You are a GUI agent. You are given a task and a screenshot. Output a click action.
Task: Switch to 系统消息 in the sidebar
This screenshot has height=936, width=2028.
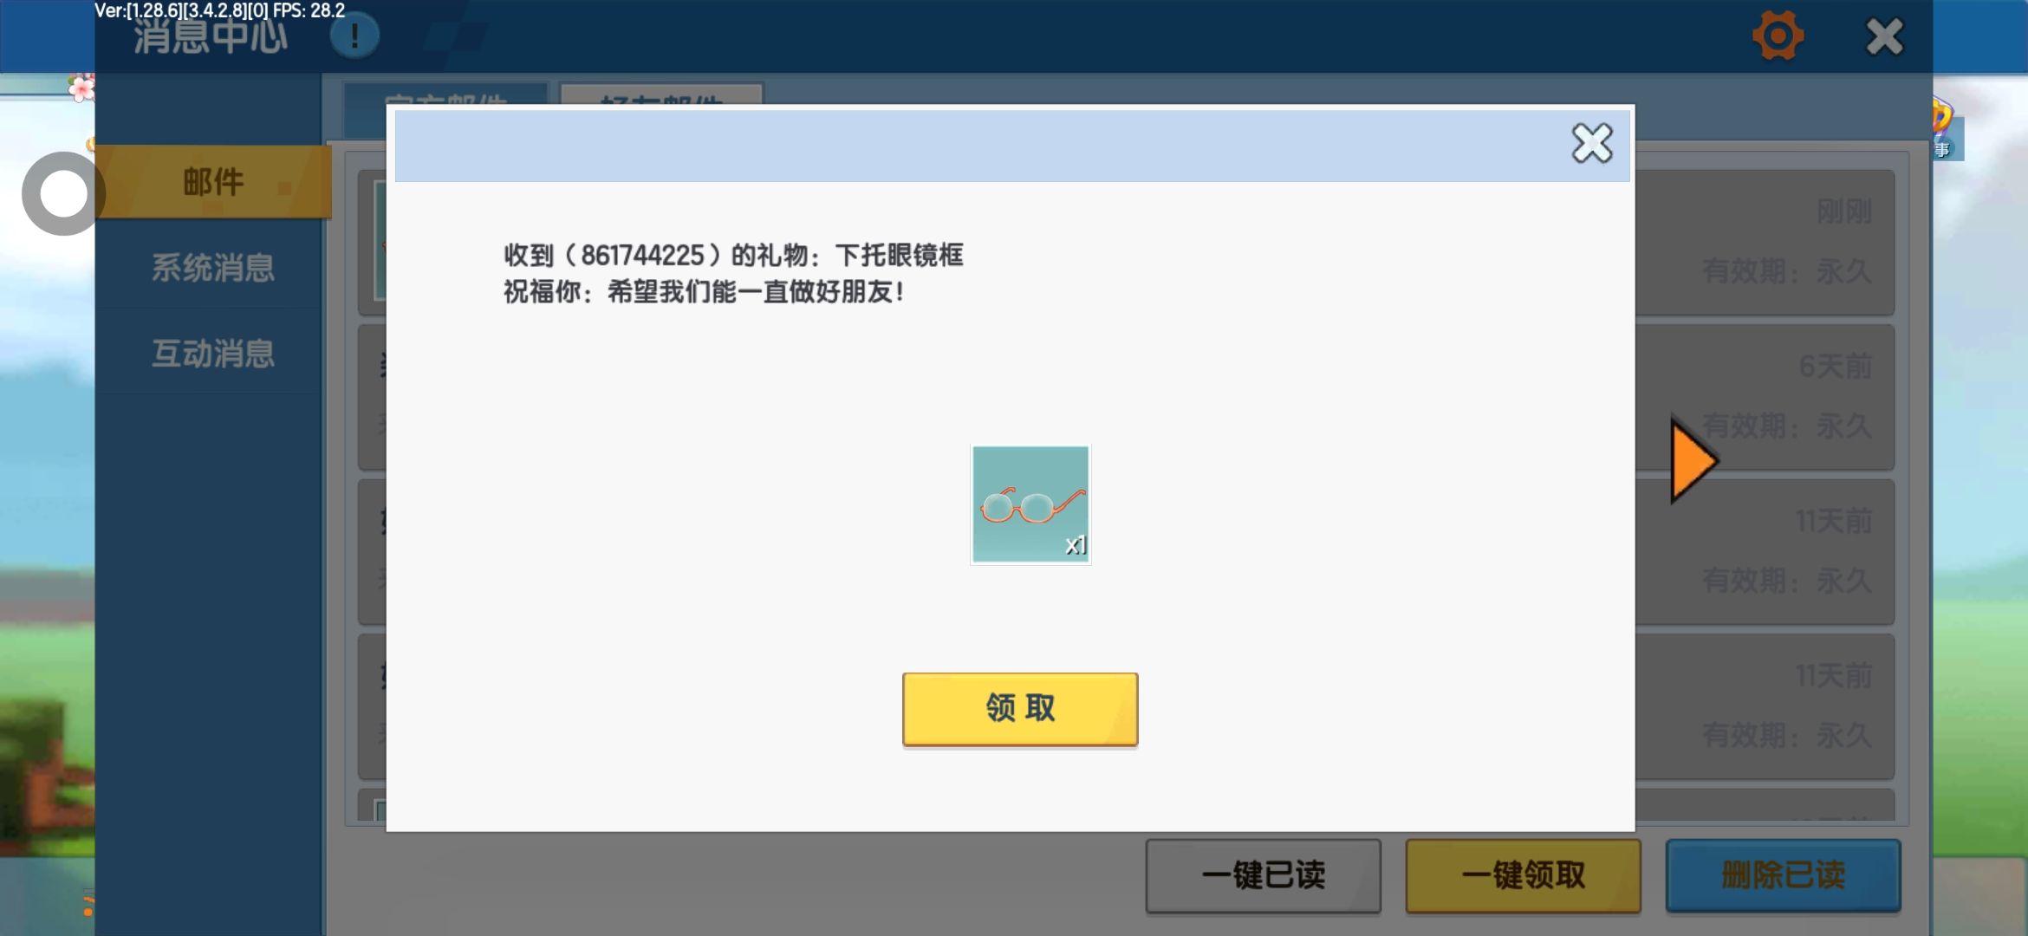tap(213, 268)
